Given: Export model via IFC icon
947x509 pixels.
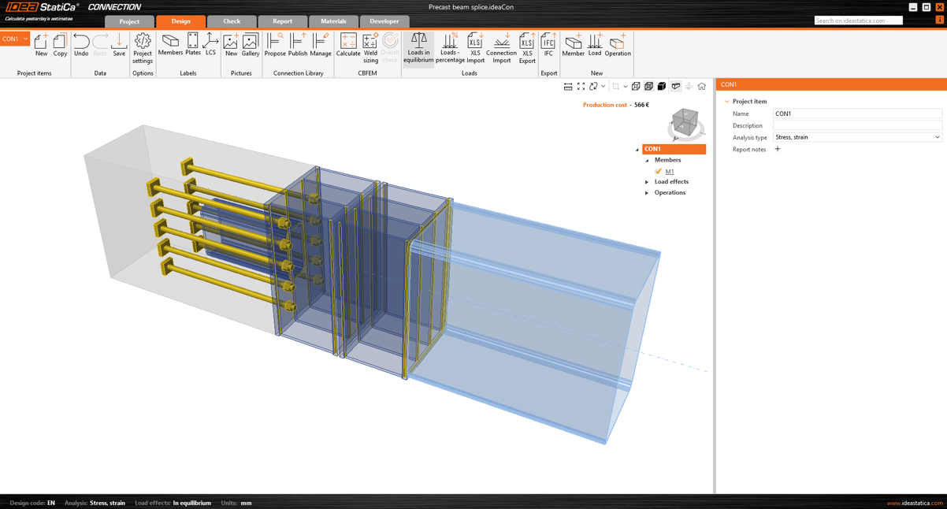Looking at the screenshot, I should [548, 45].
